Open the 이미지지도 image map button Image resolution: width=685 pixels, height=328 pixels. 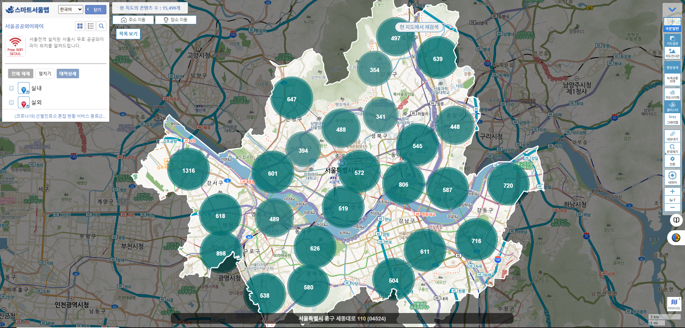point(674,303)
